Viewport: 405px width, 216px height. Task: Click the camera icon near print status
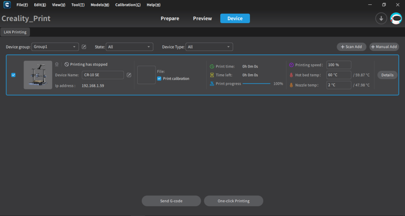pos(57,64)
